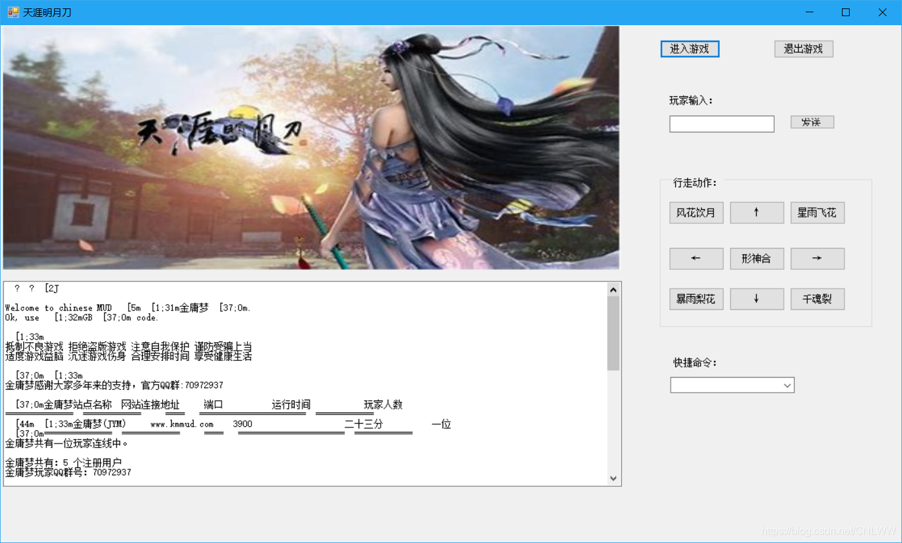Click the '金庸梦共有：5 个注册用户' line

(x=63, y=463)
